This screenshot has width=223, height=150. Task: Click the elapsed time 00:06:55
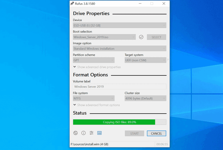[x=162, y=144]
